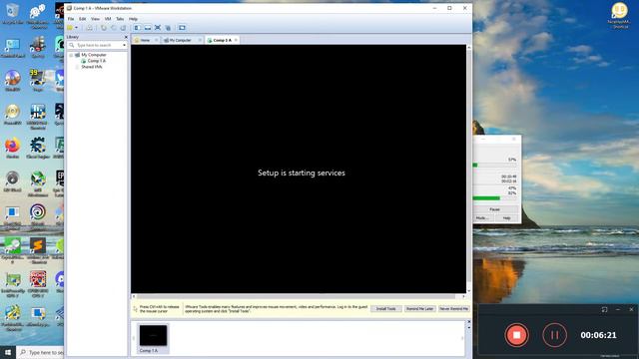Switch to the Home tab

(x=145, y=40)
